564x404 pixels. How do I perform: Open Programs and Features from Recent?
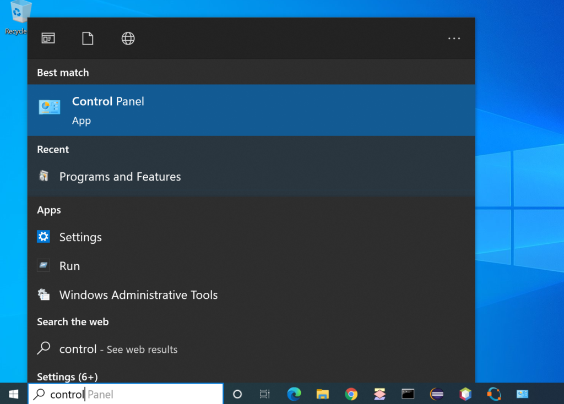[x=120, y=177]
